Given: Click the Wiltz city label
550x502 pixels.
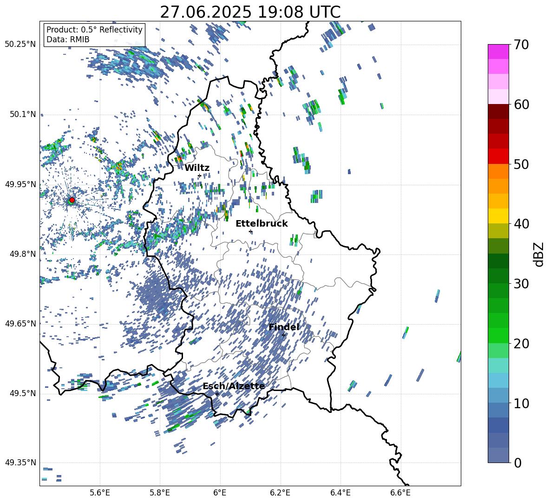Looking at the screenshot, I should [x=197, y=168].
